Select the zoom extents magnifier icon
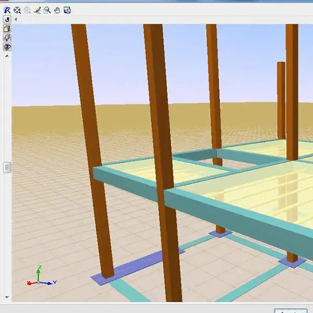 pyautogui.click(x=17, y=10)
